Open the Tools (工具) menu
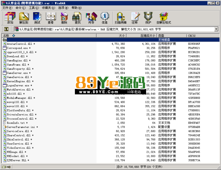The width and height of the screenshot is (221, 170). click(34, 8)
